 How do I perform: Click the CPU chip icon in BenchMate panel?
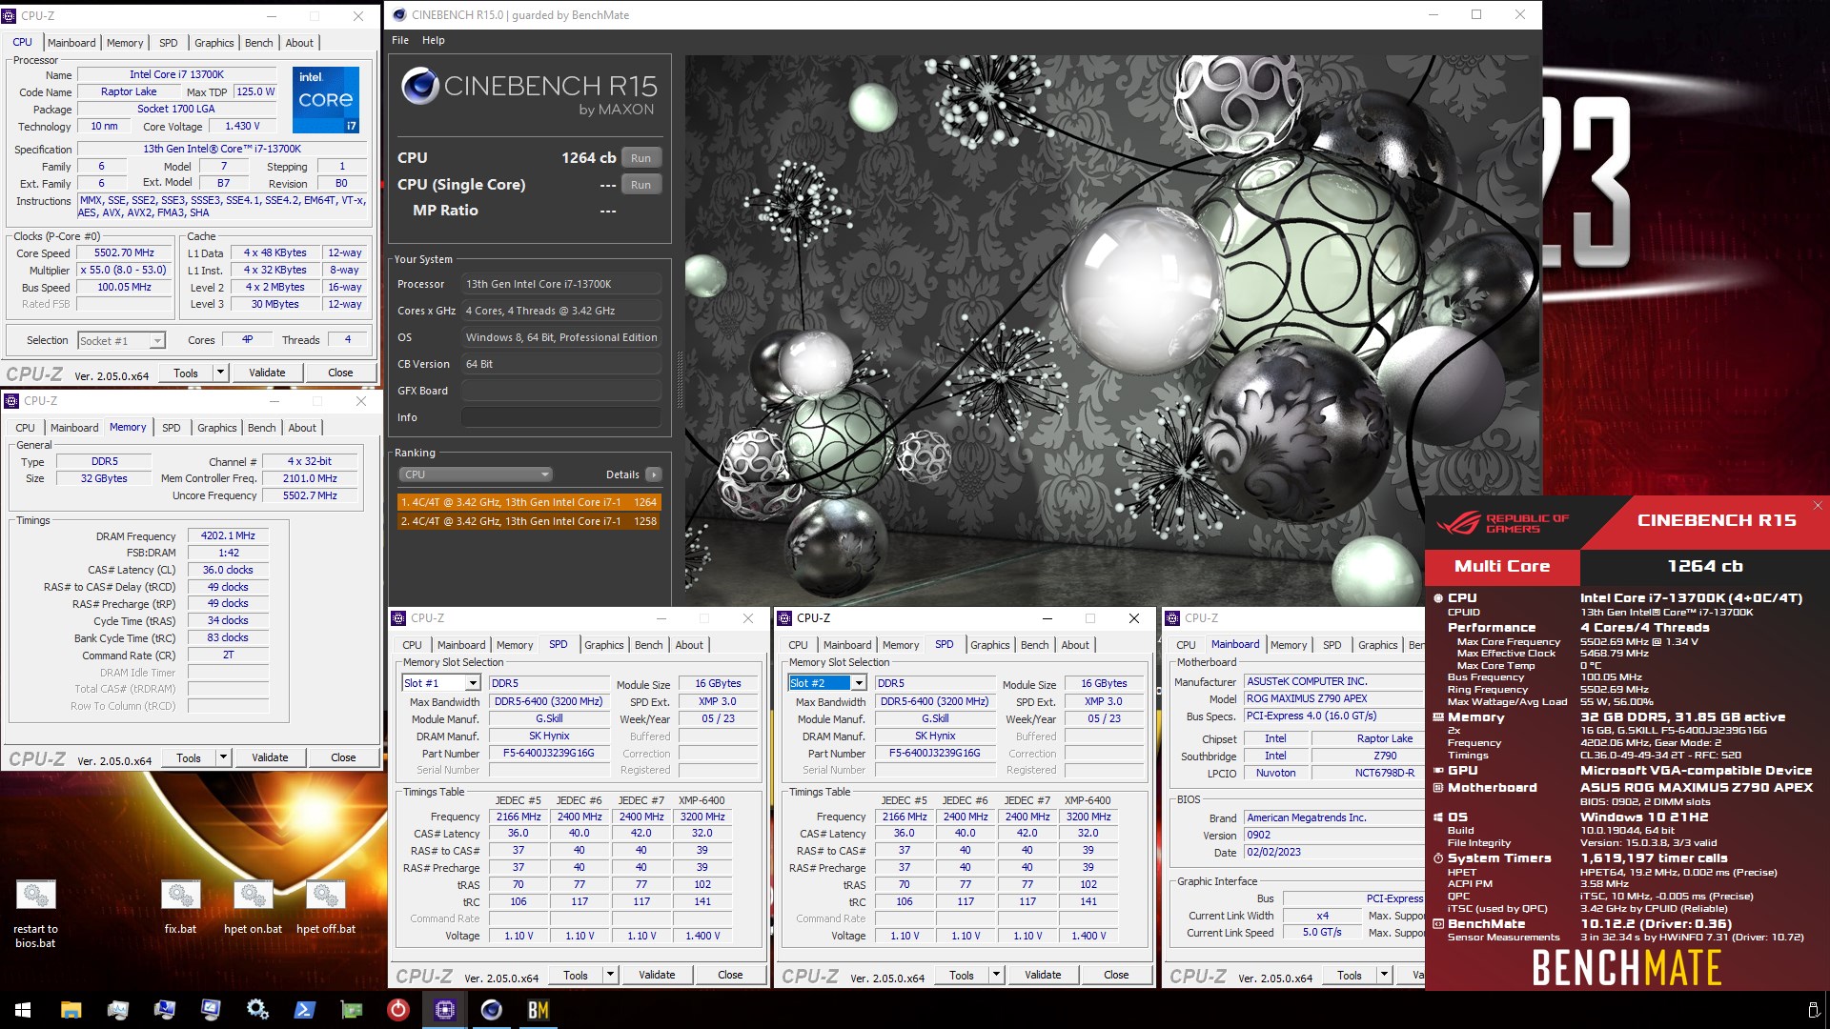click(1438, 598)
